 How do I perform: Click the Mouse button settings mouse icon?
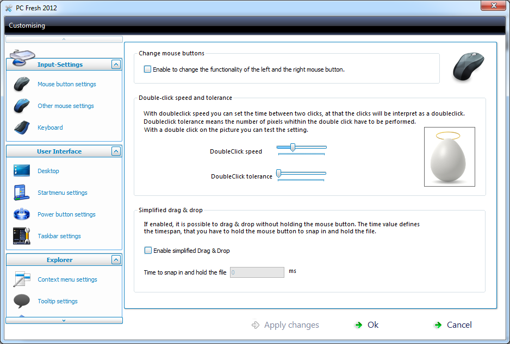[22, 84]
